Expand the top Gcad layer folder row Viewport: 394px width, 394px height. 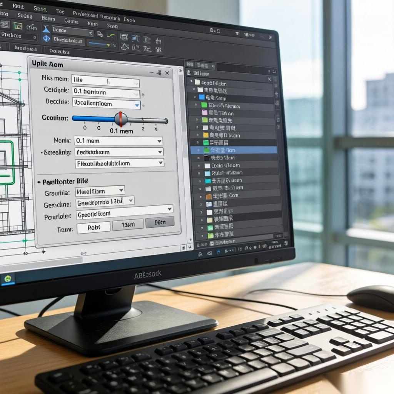[x=191, y=81]
